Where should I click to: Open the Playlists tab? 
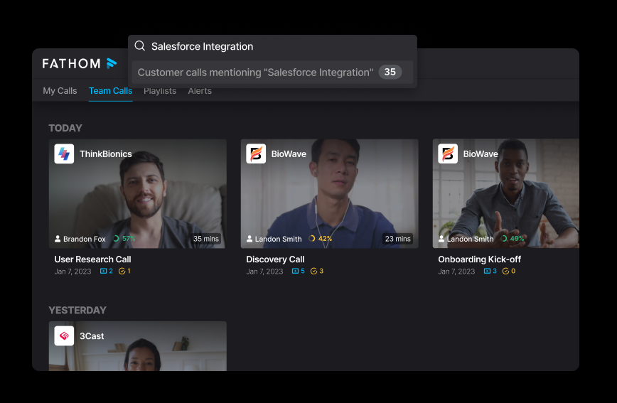coord(160,91)
